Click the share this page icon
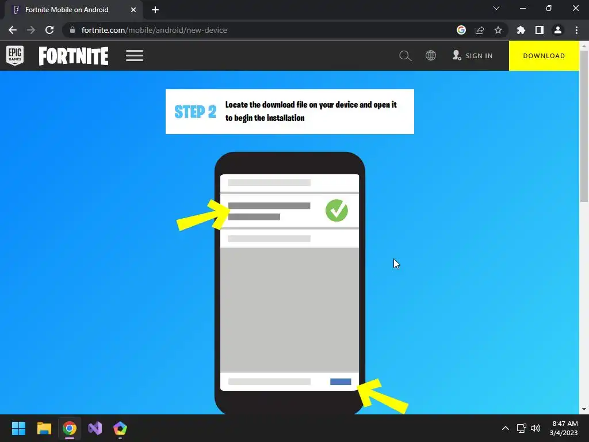The width and height of the screenshot is (589, 442). [x=480, y=30]
